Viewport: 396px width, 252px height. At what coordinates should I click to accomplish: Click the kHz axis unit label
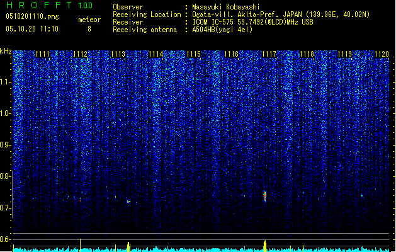point(6,51)
